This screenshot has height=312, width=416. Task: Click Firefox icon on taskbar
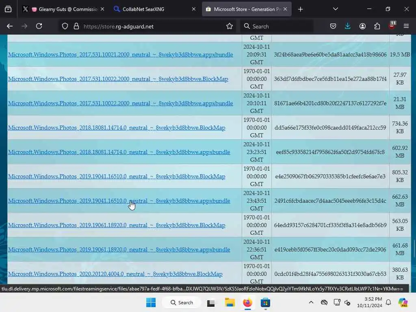247,303
